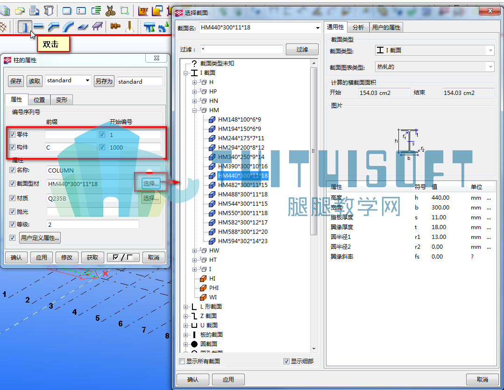Click the two overlapping windows icon
Viewport: 504px width, 390px height.
coord(20,11)
